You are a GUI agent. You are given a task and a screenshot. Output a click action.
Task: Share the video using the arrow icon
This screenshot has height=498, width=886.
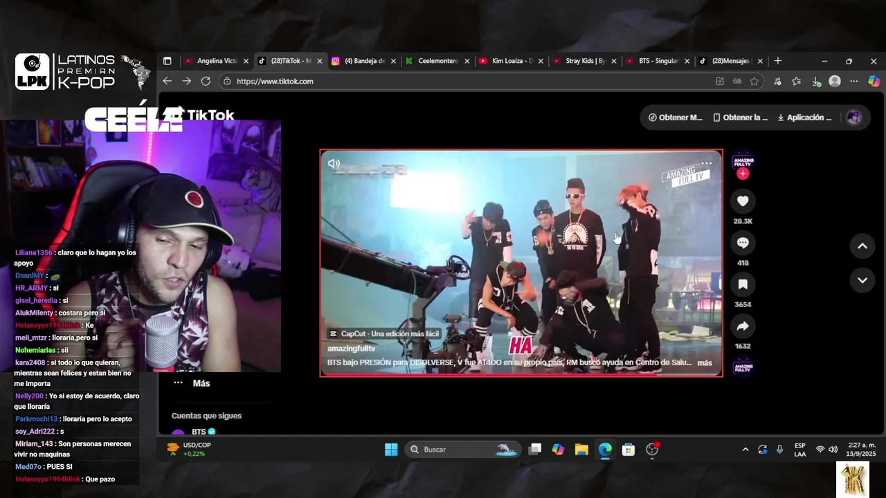coord(743,326)
